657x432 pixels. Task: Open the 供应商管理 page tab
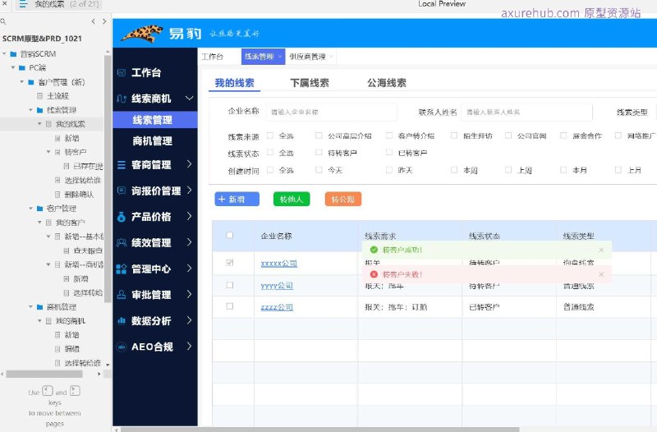click(307, 57)
